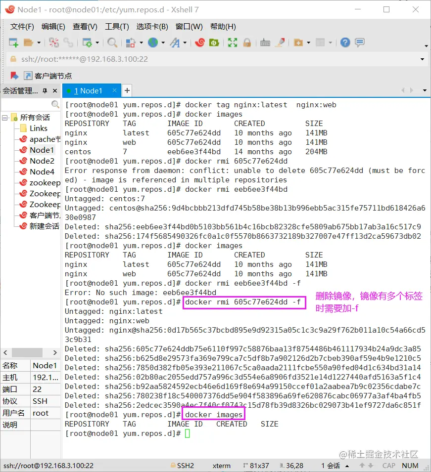Select the apache session in tree

point(40,139)
